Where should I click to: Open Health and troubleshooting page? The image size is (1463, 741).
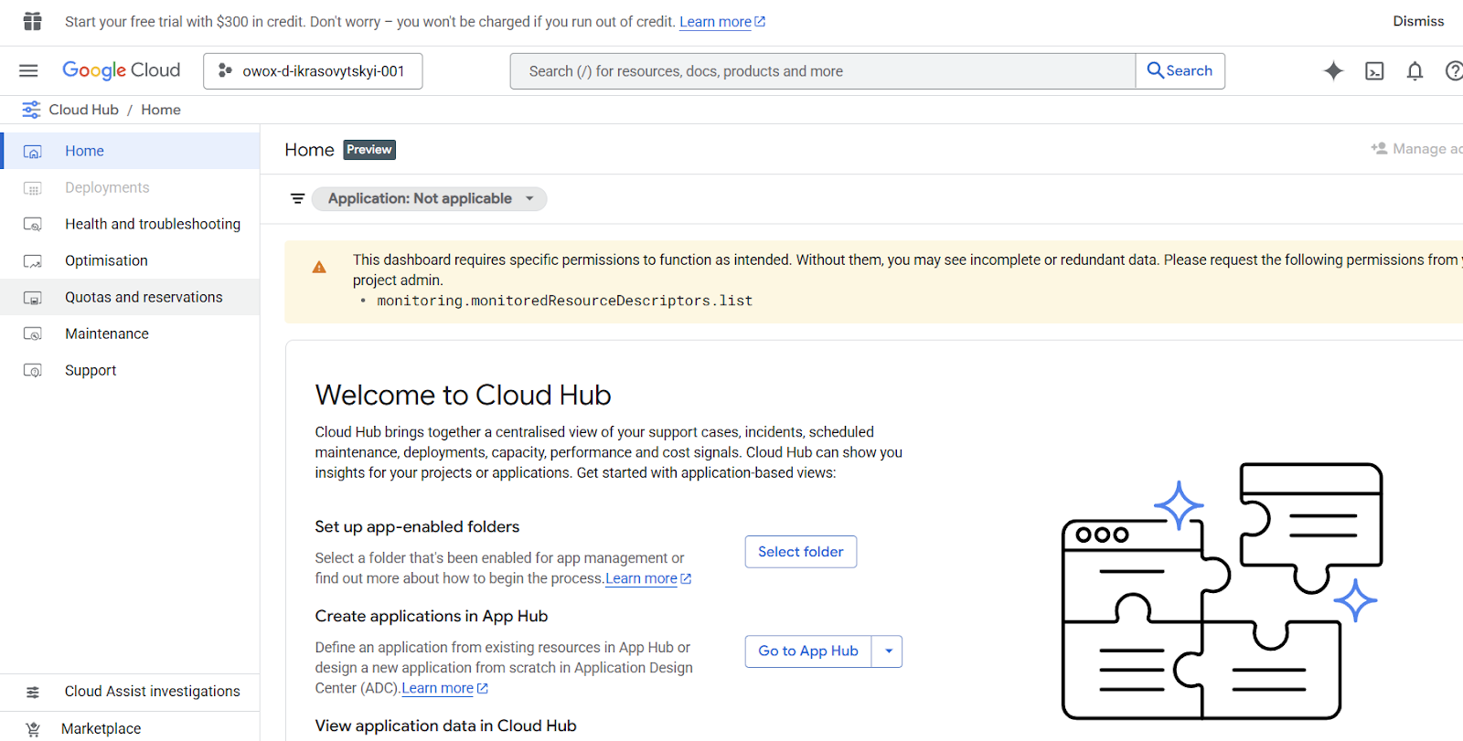tap(130, 224)
